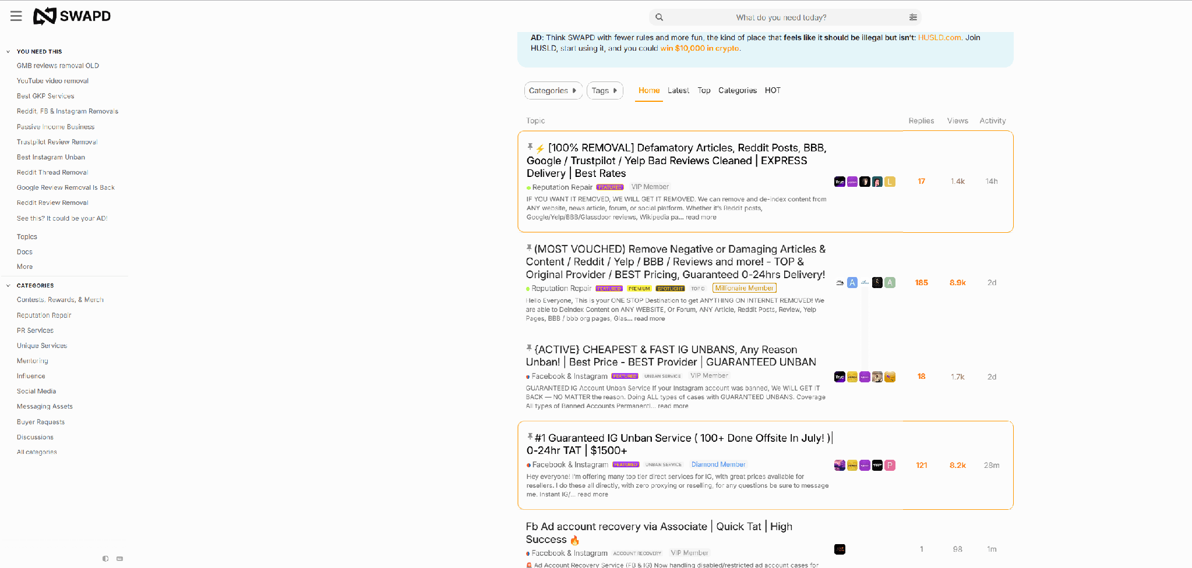Sort topics by Activity column
1192x568 pixels.
pos(992,121)
